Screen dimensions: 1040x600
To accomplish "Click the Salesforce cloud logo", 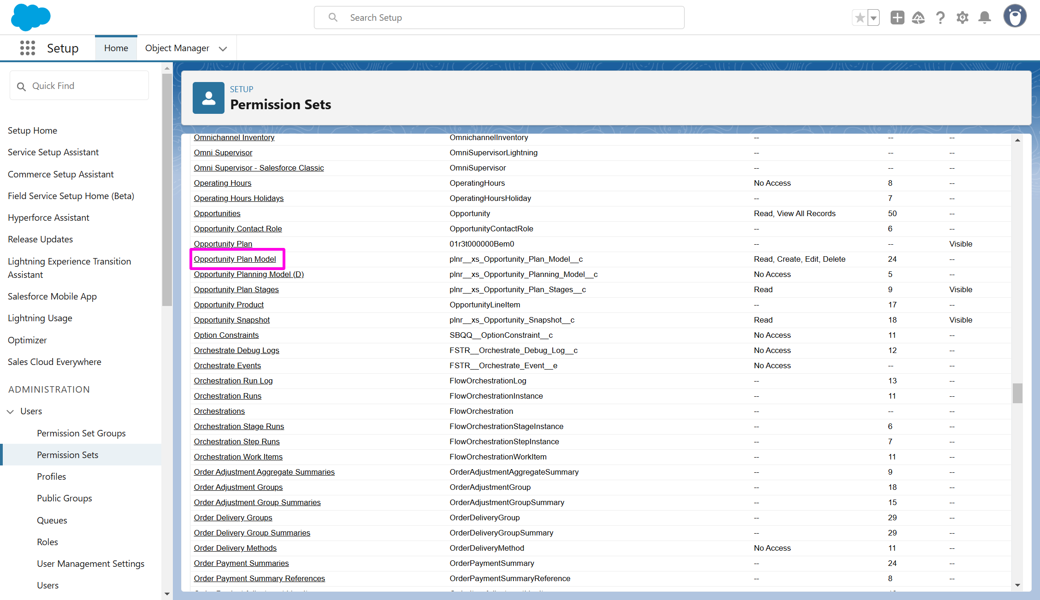I will [30, 18].
